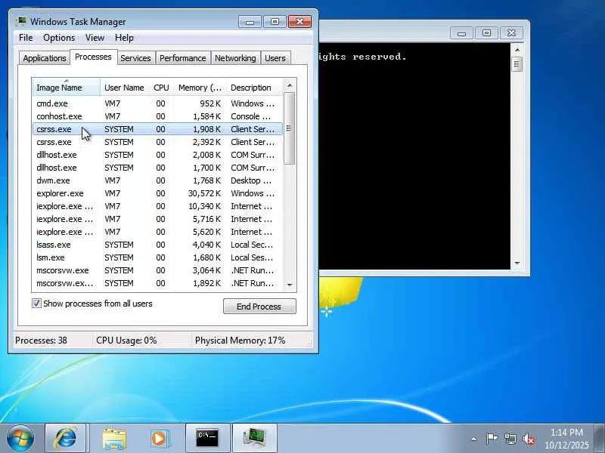This screenshot has height=453, width=605.
Task: Open the Help menu
Action: coord(124,38)
